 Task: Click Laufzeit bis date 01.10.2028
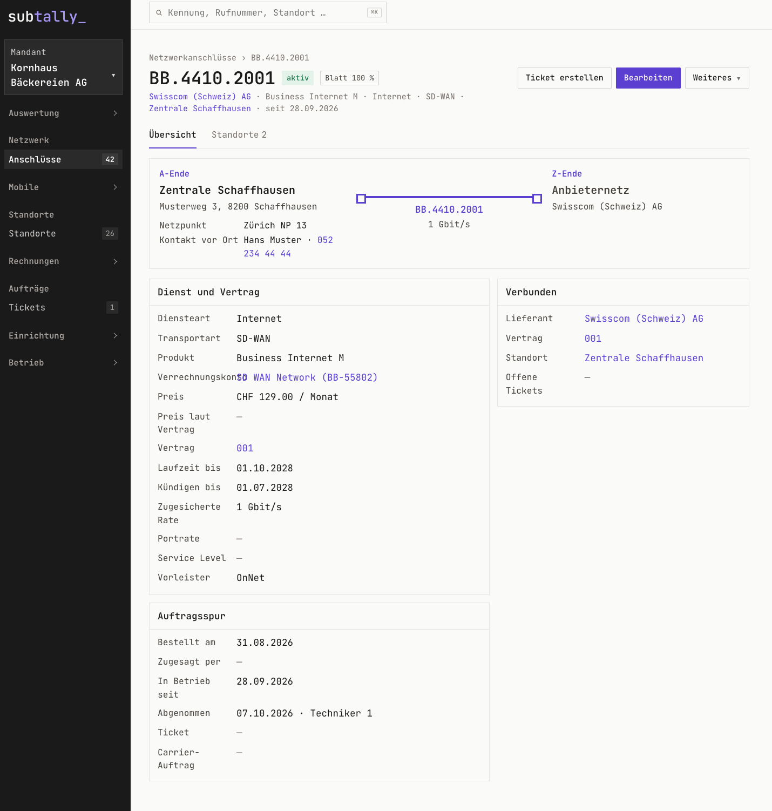coord(265,468)
